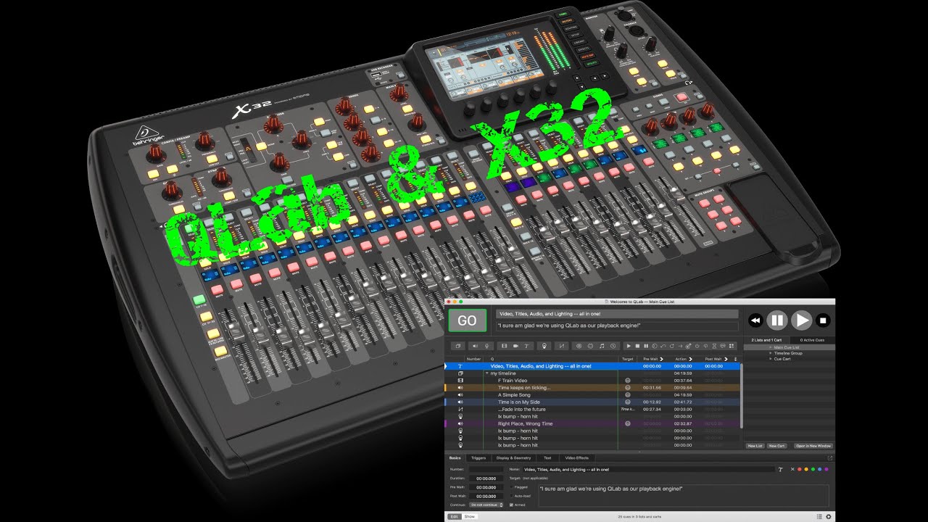Set the cue color to purple

[x=826, y=469]
